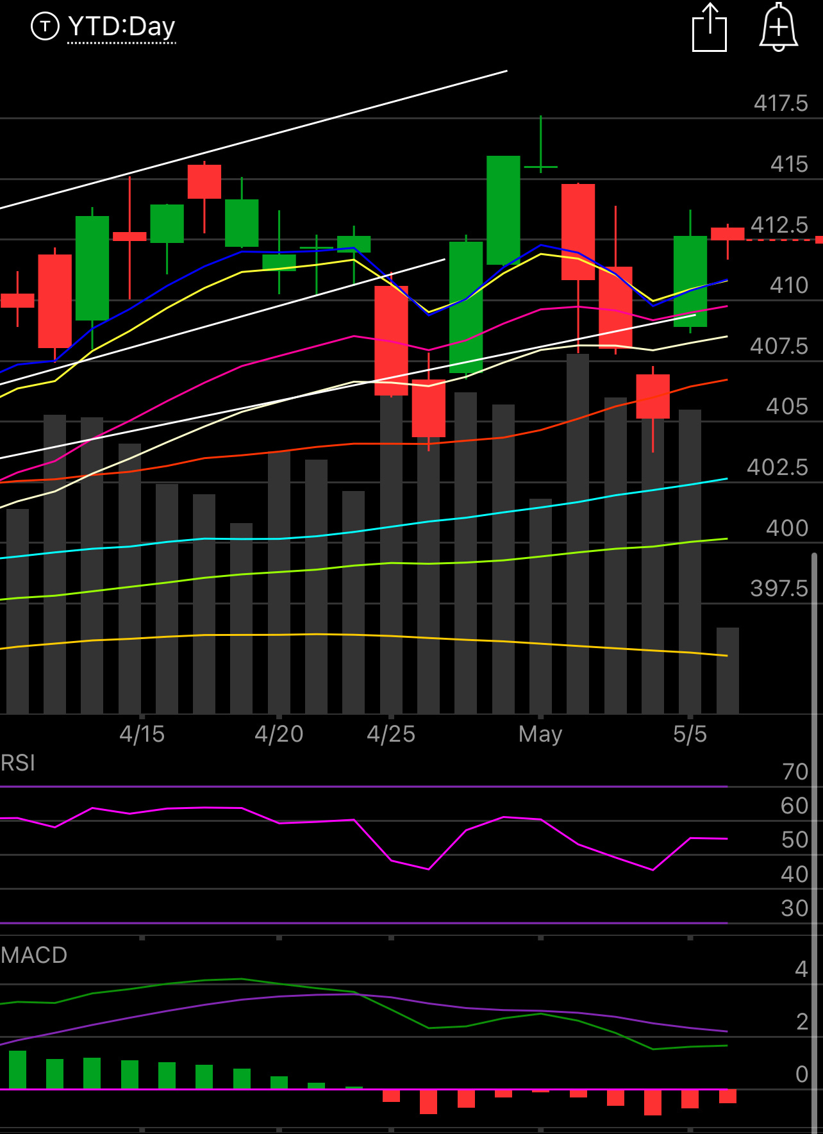Tap the green doji candle at May
The image size is (823, 1134).
(540, 165)
